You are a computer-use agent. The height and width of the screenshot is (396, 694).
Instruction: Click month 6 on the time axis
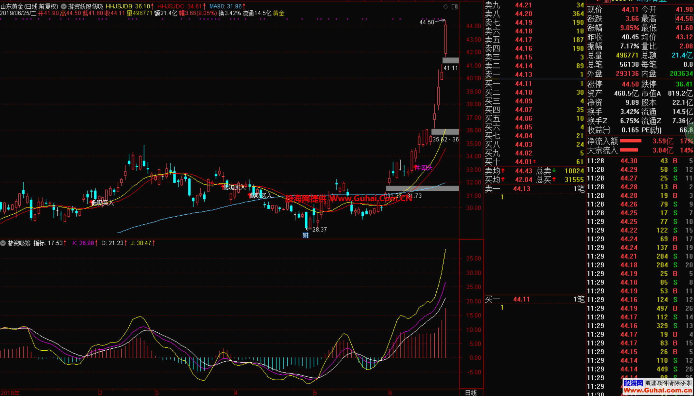[391, 393]
